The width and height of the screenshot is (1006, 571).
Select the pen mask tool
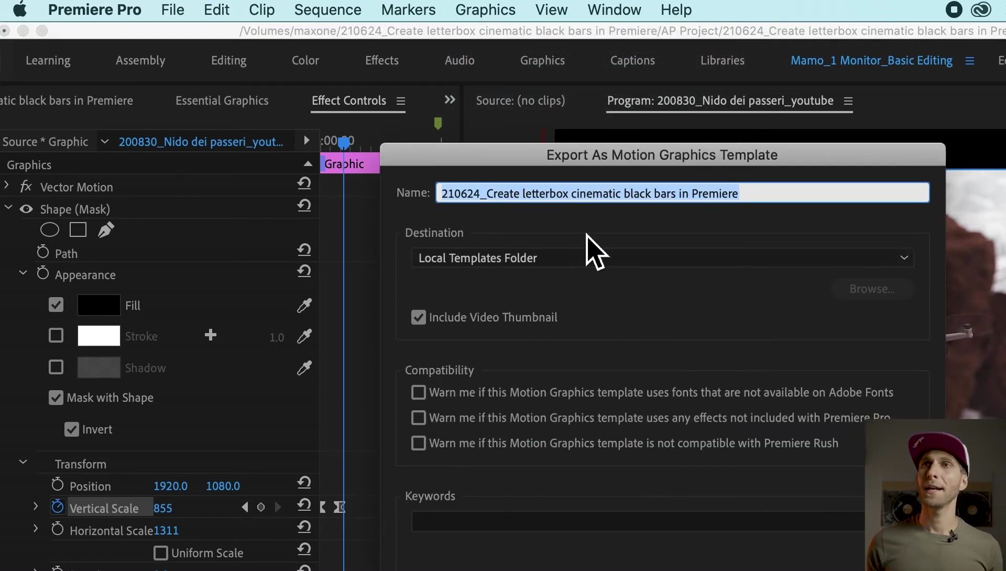[106, 229]
